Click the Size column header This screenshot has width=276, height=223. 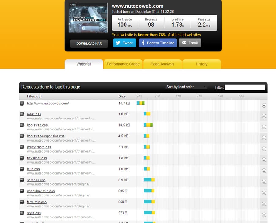tap(122, 96)
